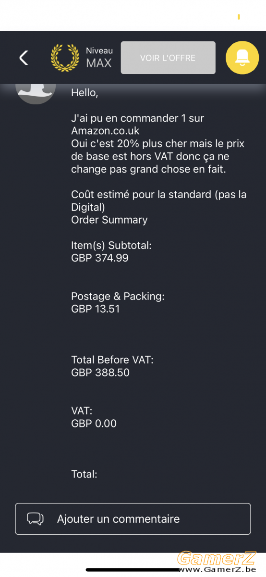
Task: Focus the Ajouter un commentaire field
Action: 133,519
